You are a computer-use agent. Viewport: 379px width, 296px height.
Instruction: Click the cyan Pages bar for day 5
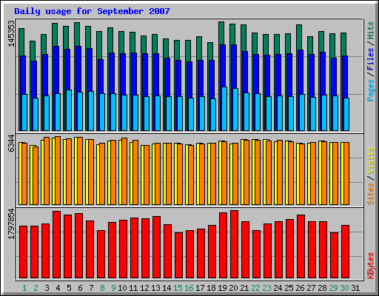[x=69, y=110]
